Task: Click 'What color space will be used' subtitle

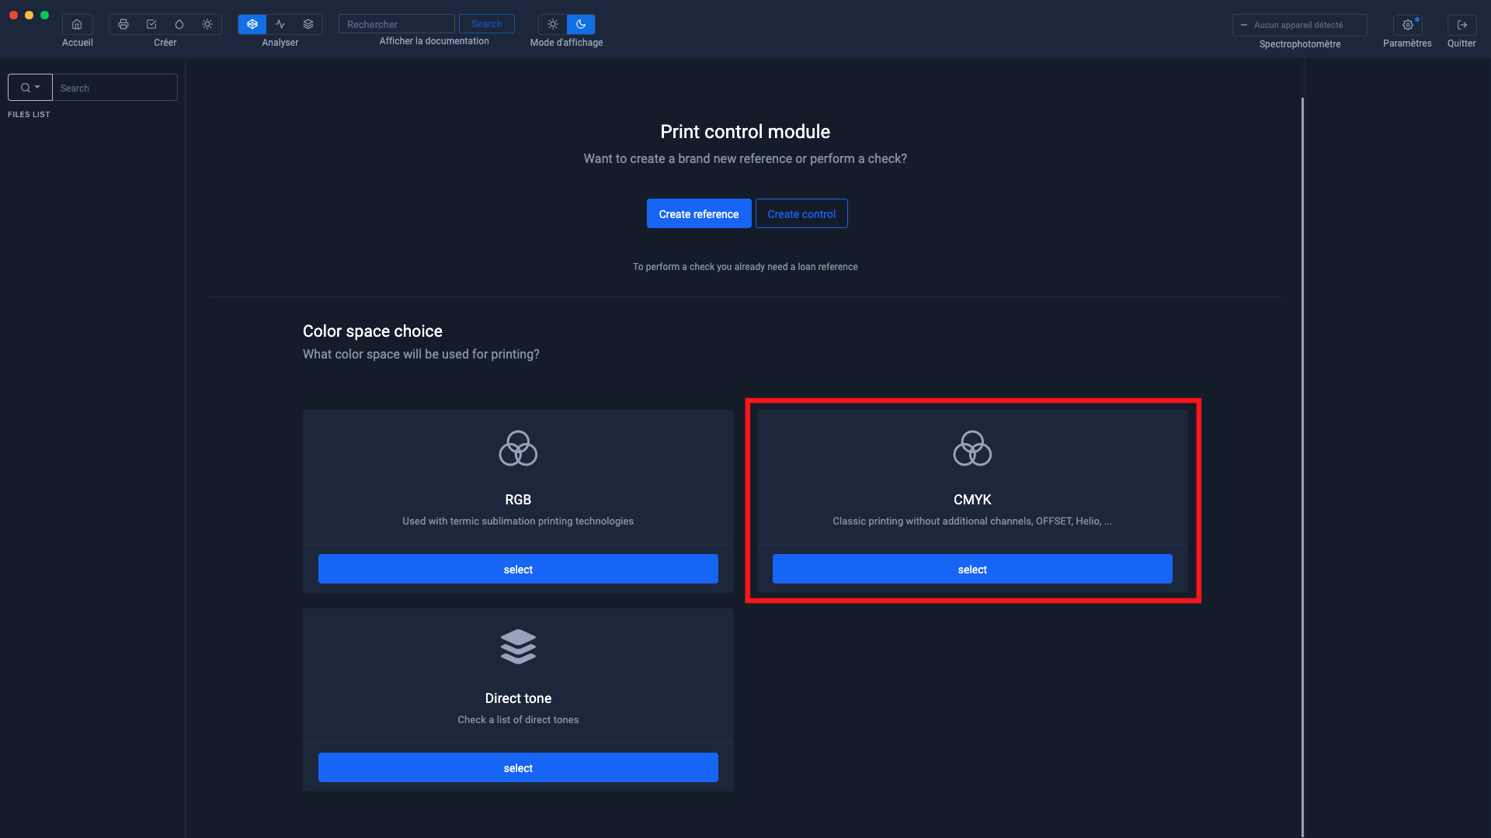Action: (421, 355)
